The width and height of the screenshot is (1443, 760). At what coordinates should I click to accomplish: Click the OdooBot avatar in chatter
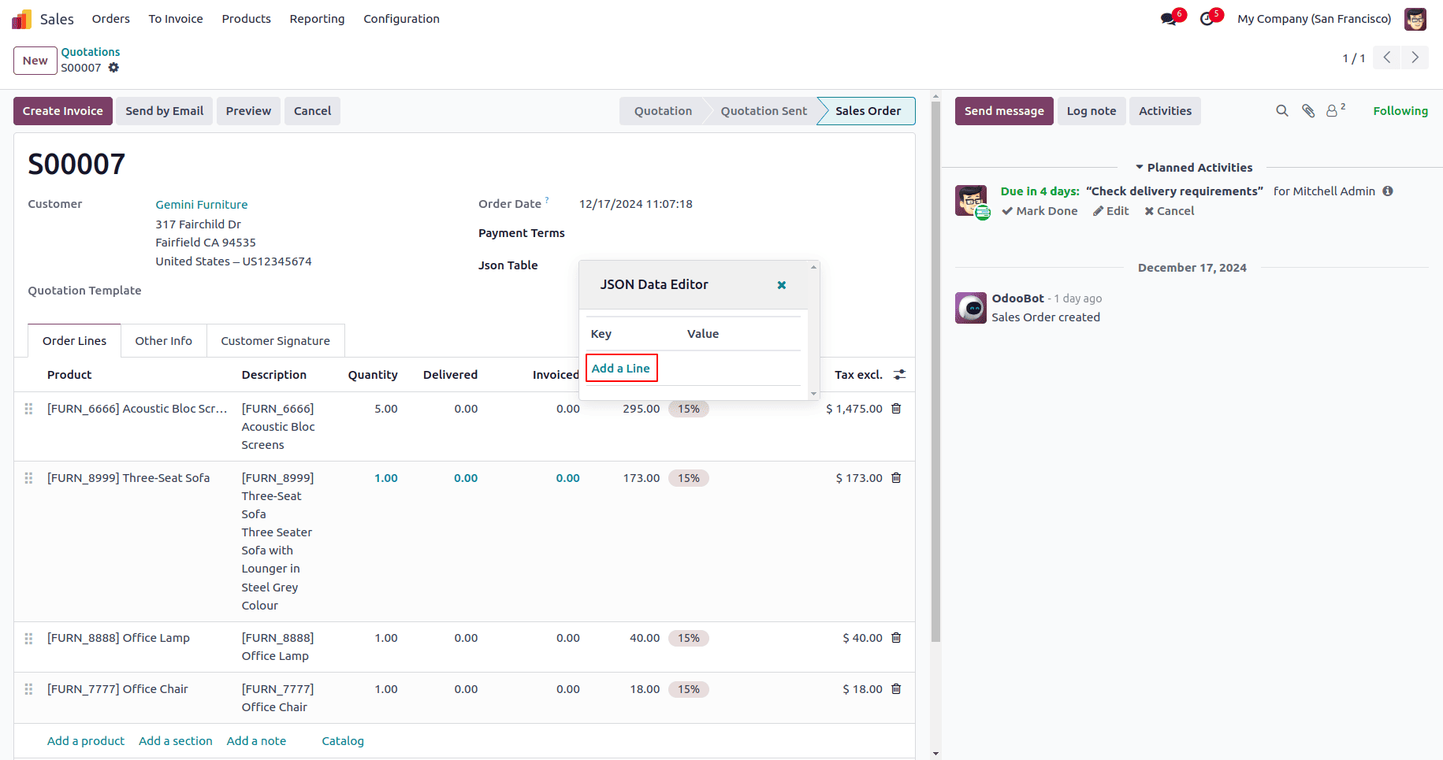[x=971, y=308]
